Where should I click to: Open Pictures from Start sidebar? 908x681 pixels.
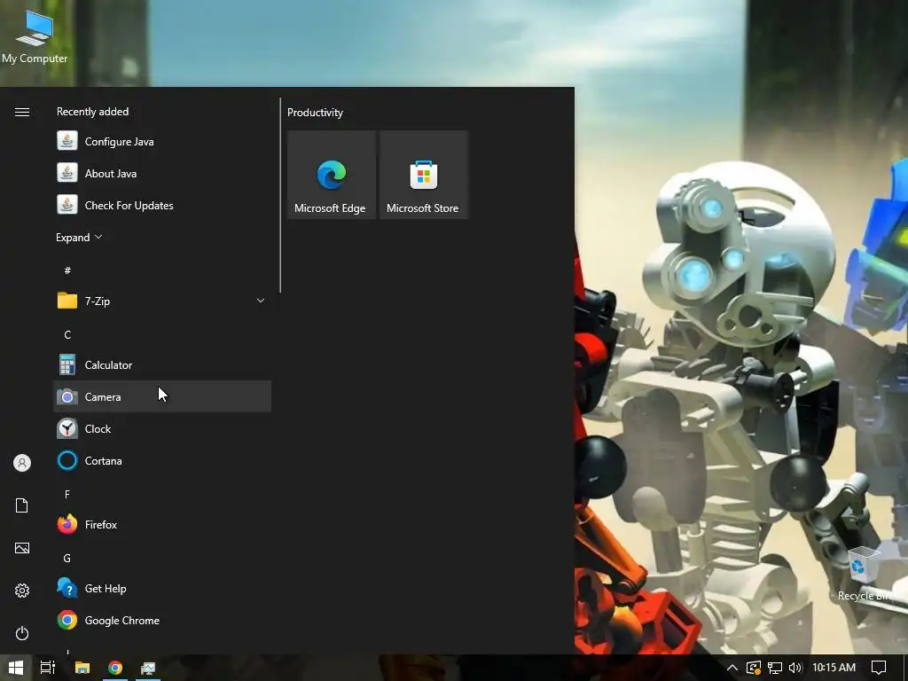(22, 548)
